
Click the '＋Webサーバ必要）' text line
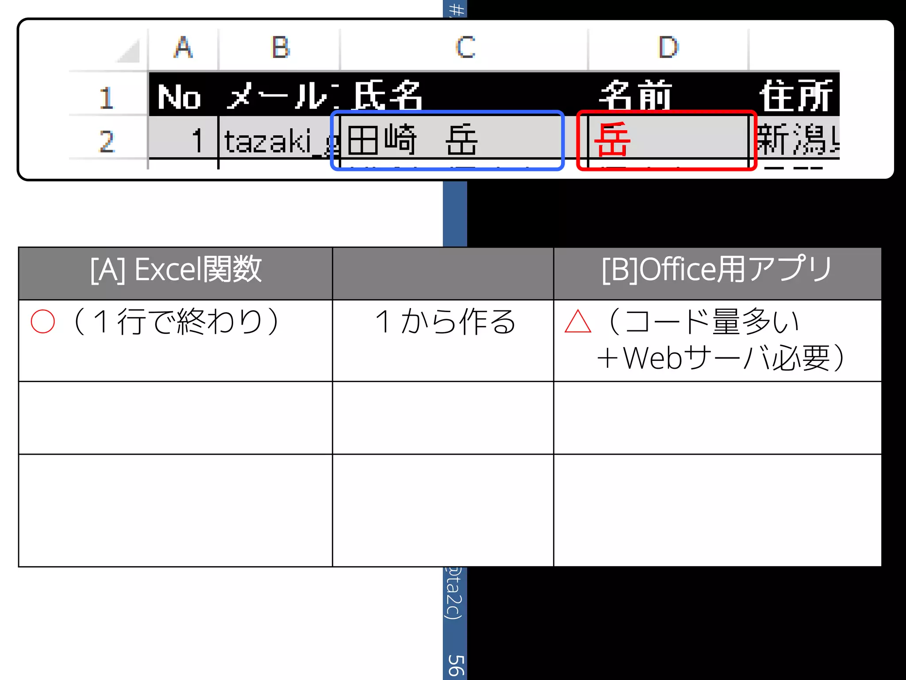coord(721,358)
